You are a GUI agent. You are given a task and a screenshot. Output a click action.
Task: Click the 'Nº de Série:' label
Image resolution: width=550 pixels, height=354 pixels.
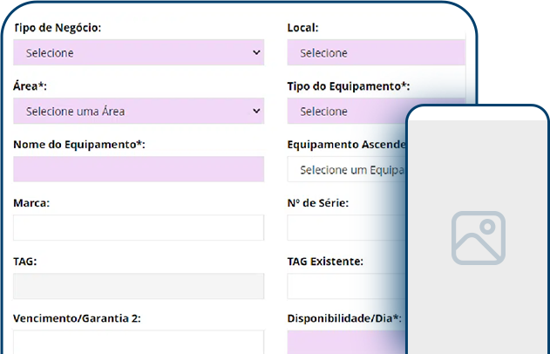(x=318, y=203)
